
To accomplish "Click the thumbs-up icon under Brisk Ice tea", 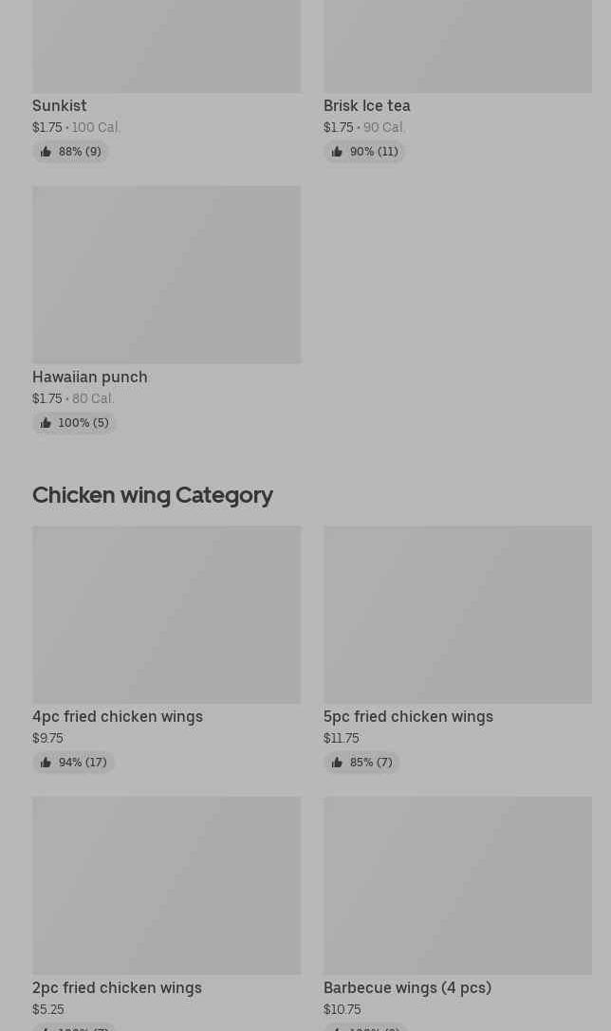I will [x=337, y=152].
